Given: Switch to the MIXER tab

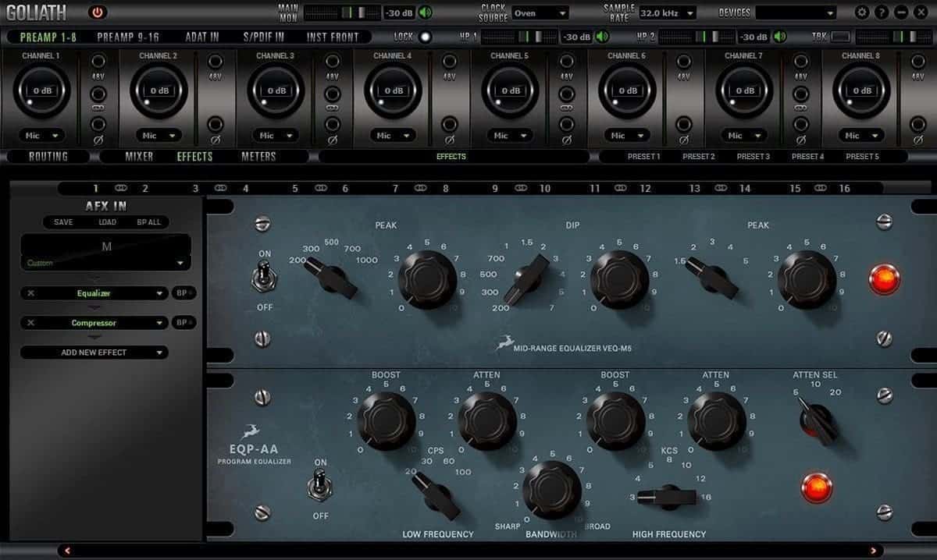Looking at the screenshot, I should (x=139, y=156).
